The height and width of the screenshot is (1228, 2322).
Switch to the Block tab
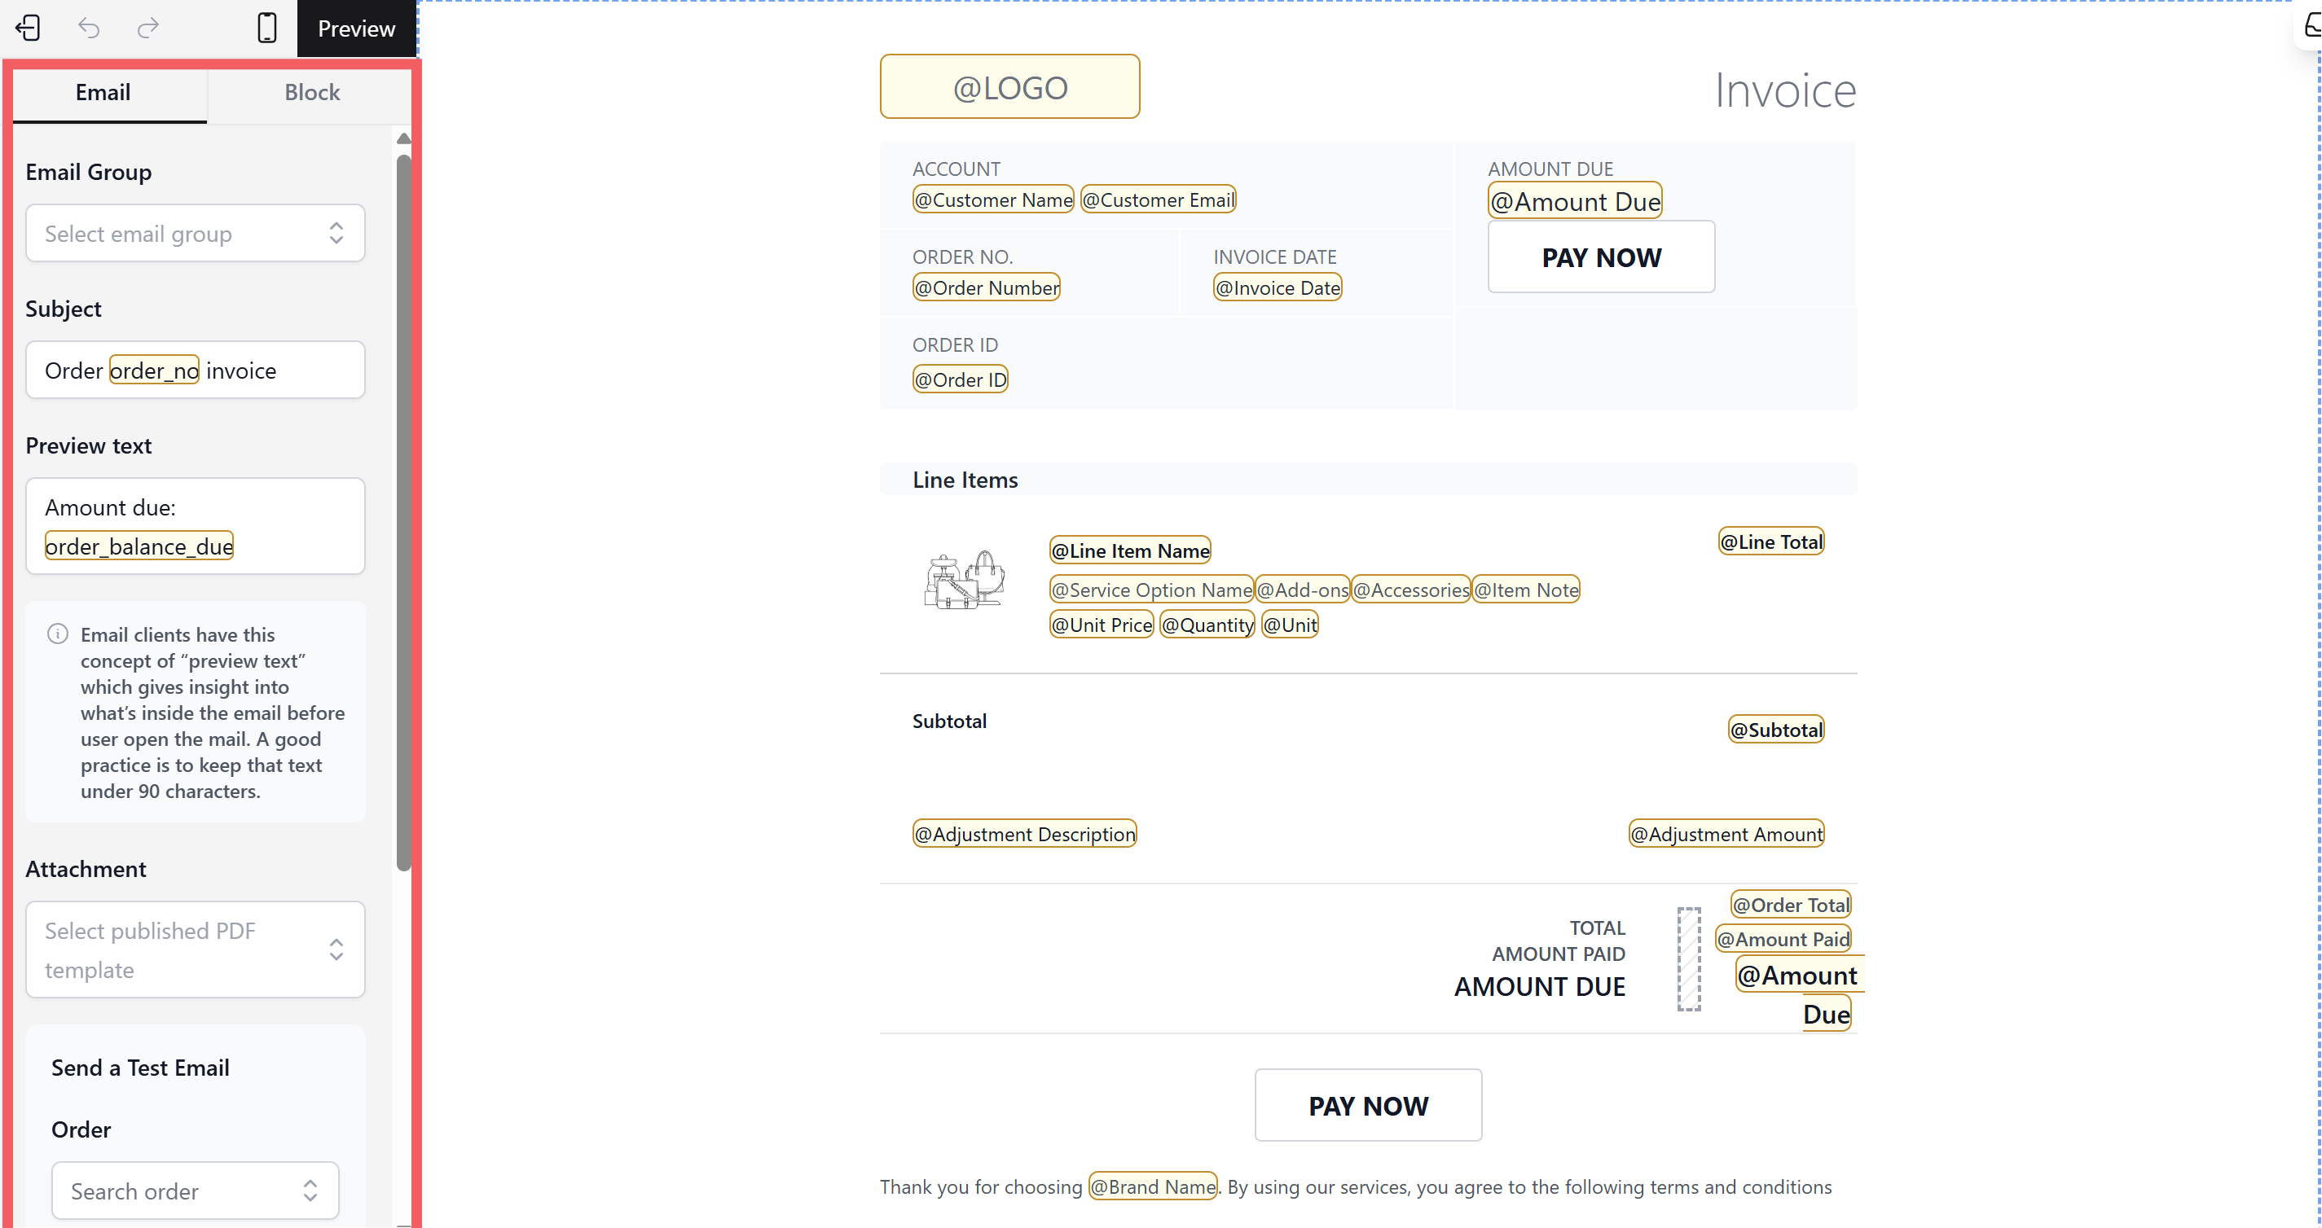tap(312, 92)
